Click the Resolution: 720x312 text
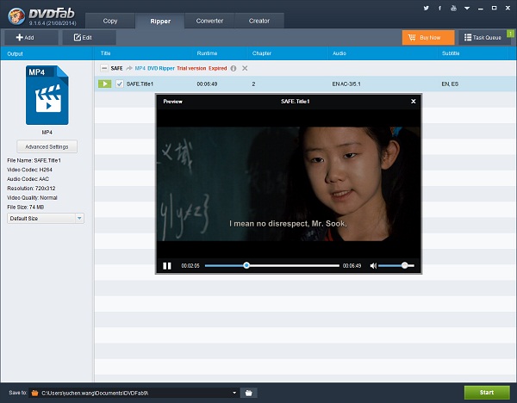This screenshot has height=403, width=517. [x=31, y=189]
